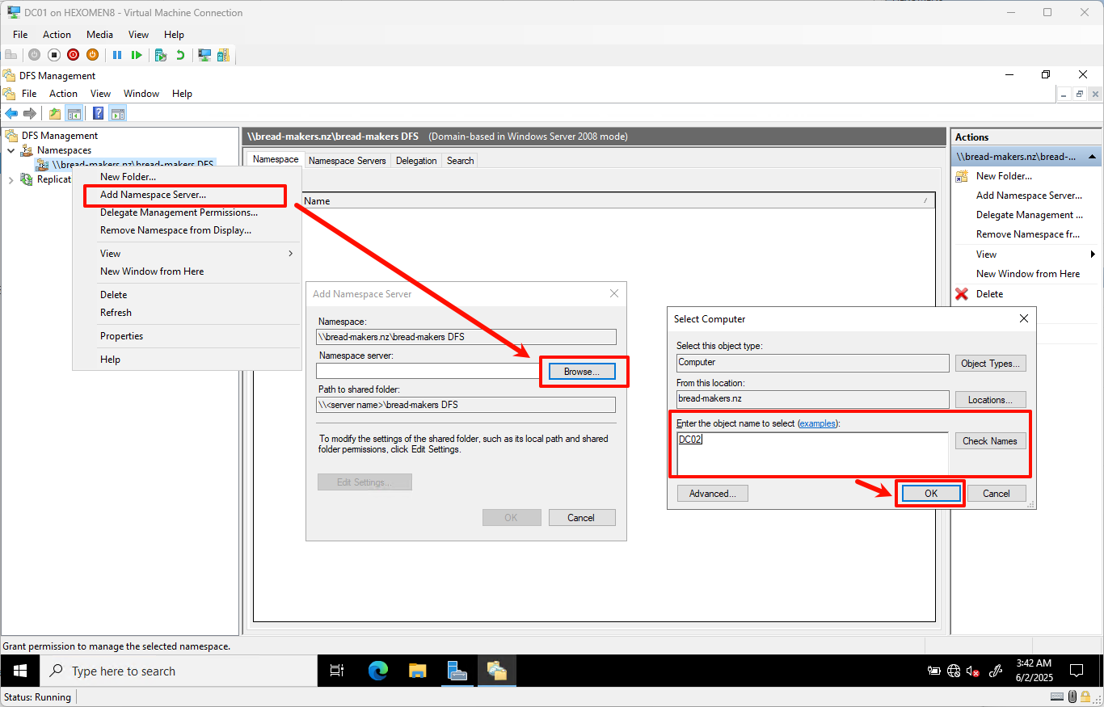Click the Back navigation arrow in DFS Management
Viewport: 1104px width, 707px height.
[x=11, y=112]
